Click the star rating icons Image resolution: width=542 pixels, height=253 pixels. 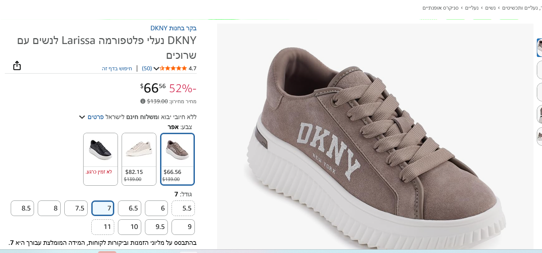click(173, 68)
